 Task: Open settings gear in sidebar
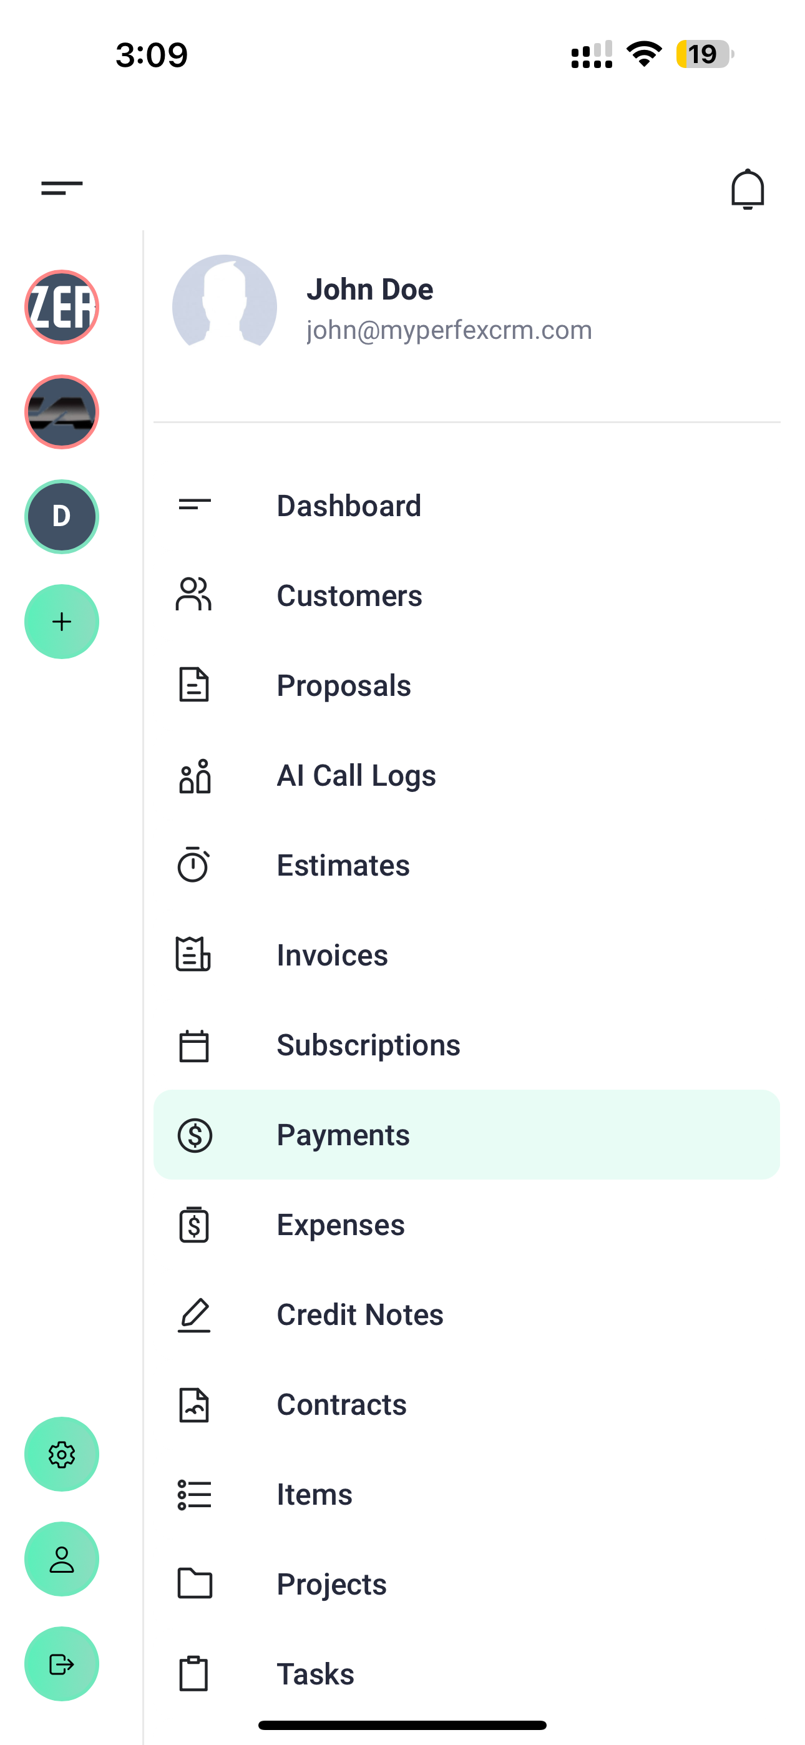(62, 1454)
